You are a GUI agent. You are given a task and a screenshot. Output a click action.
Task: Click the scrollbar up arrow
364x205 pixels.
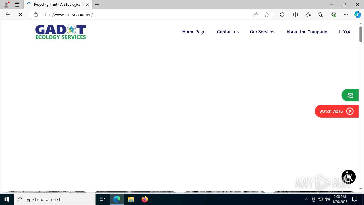tap(361, 23)
